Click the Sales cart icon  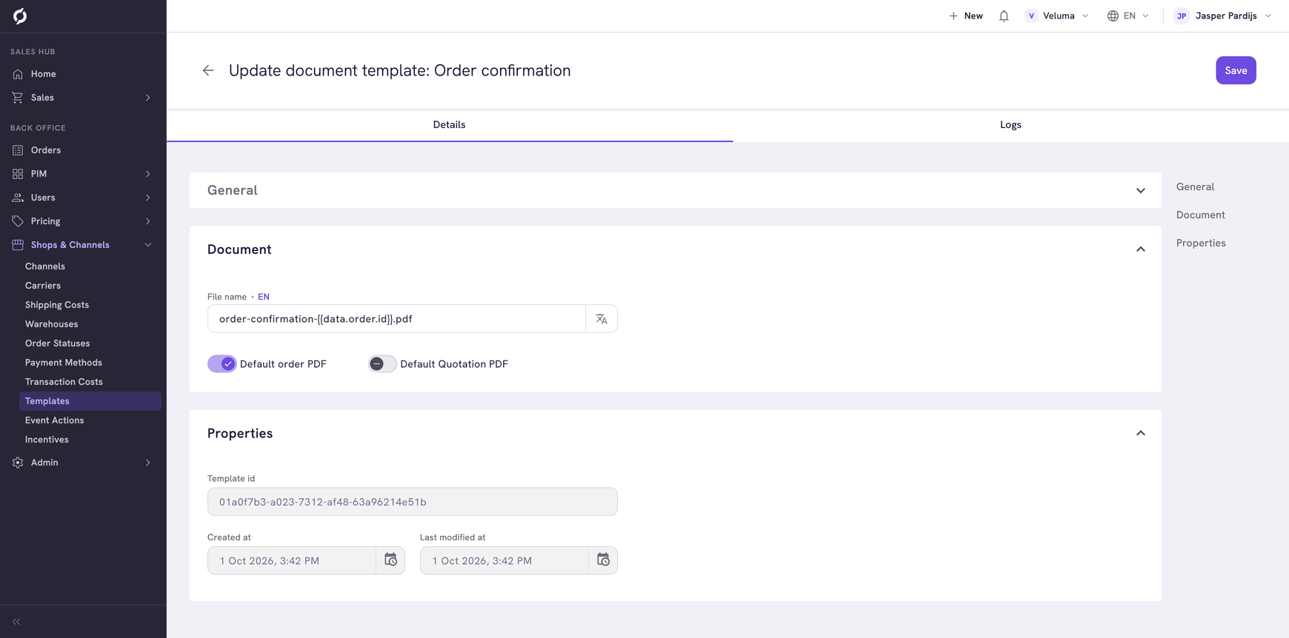[x=18, y=98]
